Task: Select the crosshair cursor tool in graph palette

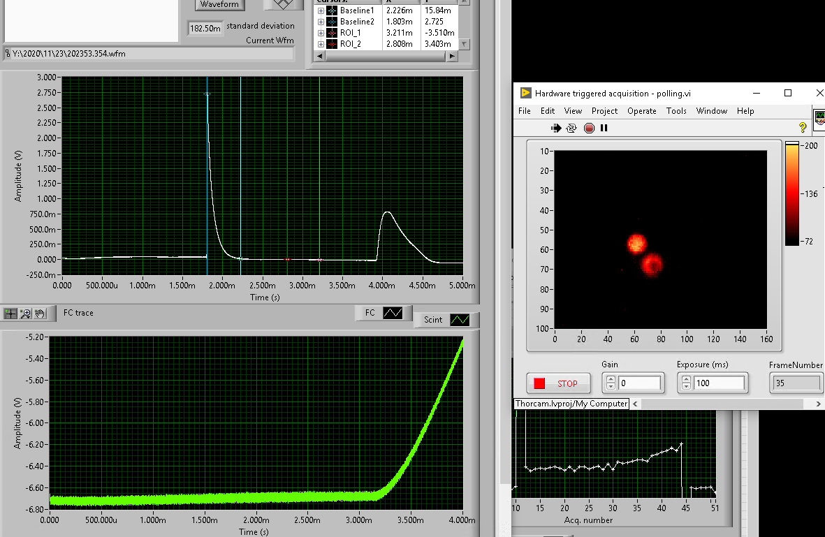Action: click(10, 314)
